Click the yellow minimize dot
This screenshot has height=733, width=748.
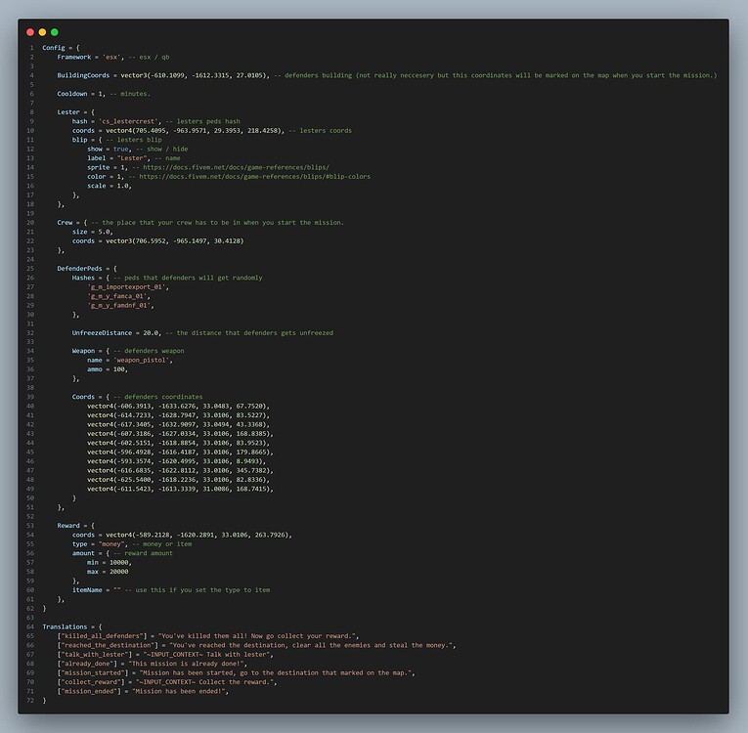(x=42, y=32)
